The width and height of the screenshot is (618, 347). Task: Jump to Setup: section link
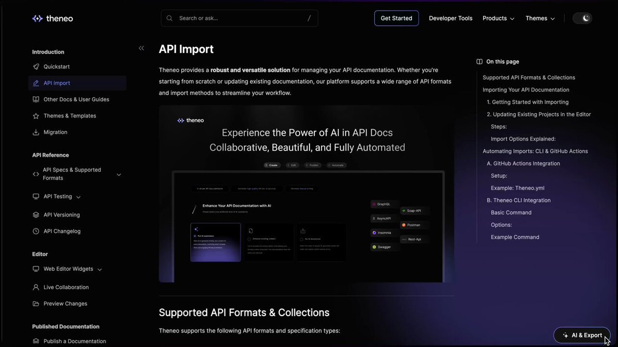pyautogui.click(x=499, y=176)
